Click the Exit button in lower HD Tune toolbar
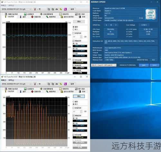This screenshot has height=152, width=161. coord(72,84)
